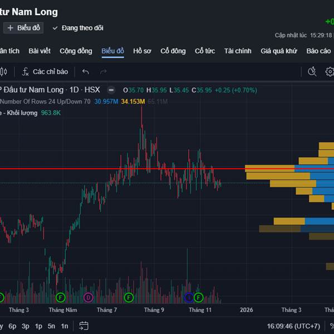Toggle the Đang theo dõi following state
This screenshot has height=334, width=334.
pos(78,28)
